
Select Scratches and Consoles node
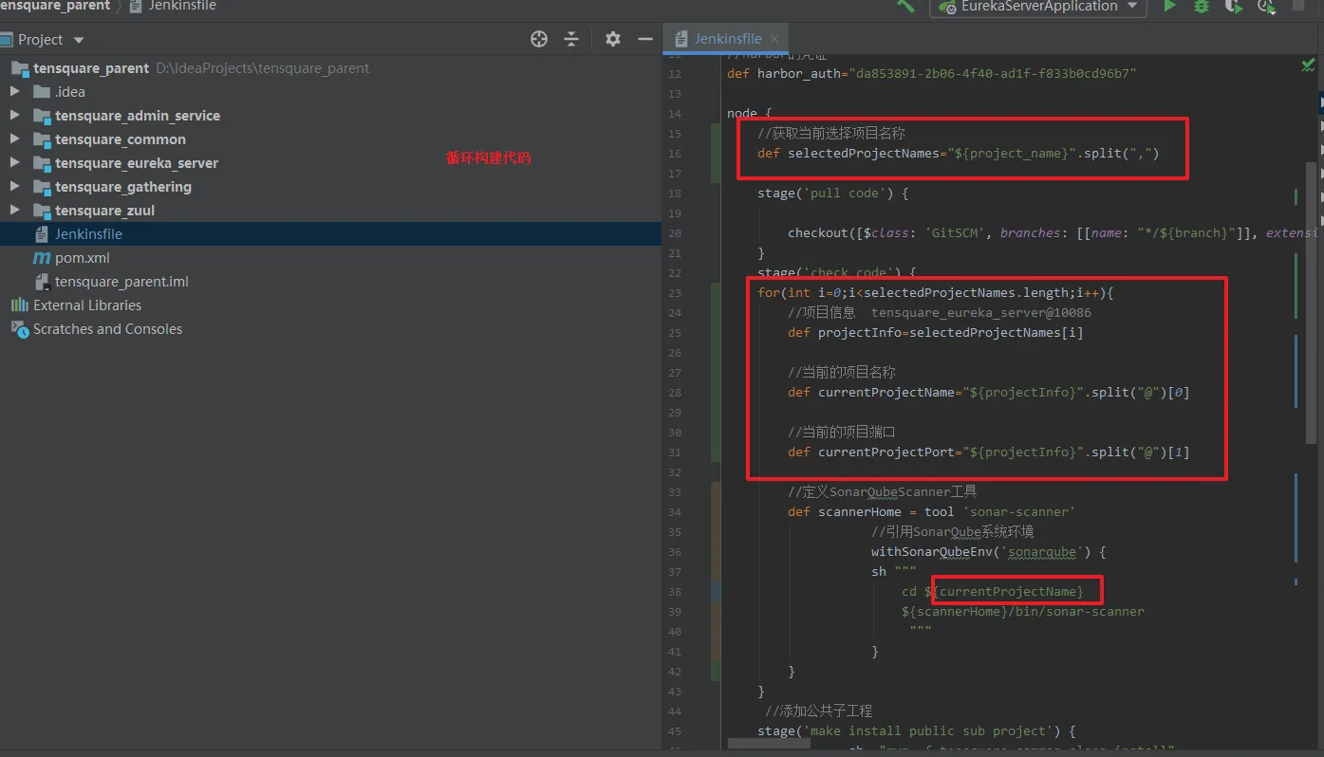coord(107,329)
